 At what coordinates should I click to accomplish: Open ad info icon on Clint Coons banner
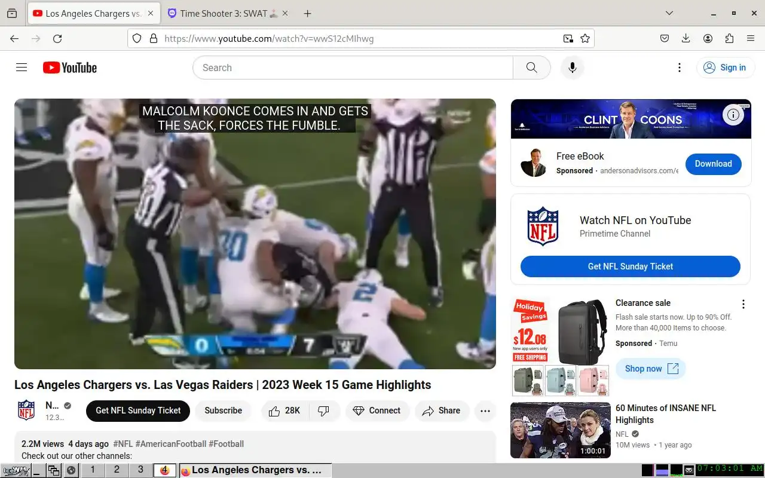point(732,115)
